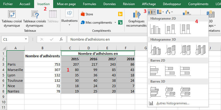The width and height of the screenshot is (221, 110).
Task: Open the hierarchy chart dropdown
Action: click(x=160, y=12)
